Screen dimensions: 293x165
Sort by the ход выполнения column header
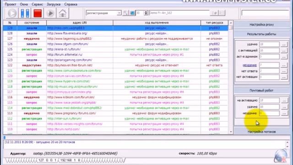coord(157,22)
